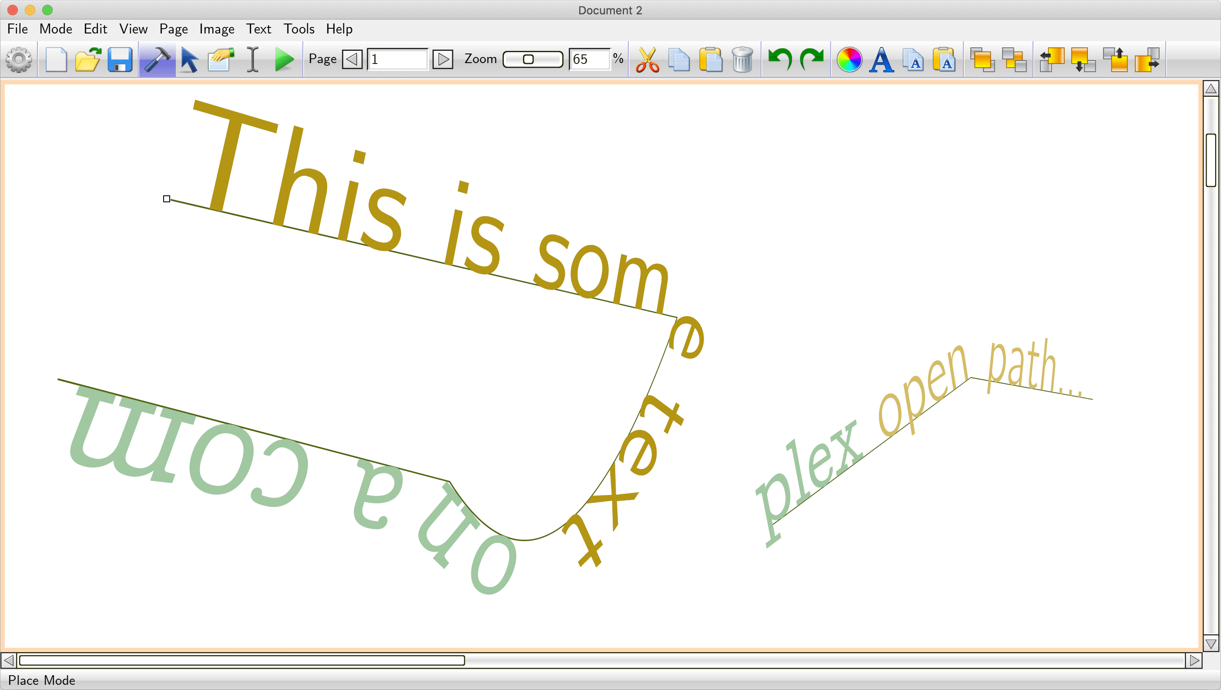Screen dimensions: 1221x690
Task: Click the orange square right-arrow icon
Action: (x=1147, y=60)
